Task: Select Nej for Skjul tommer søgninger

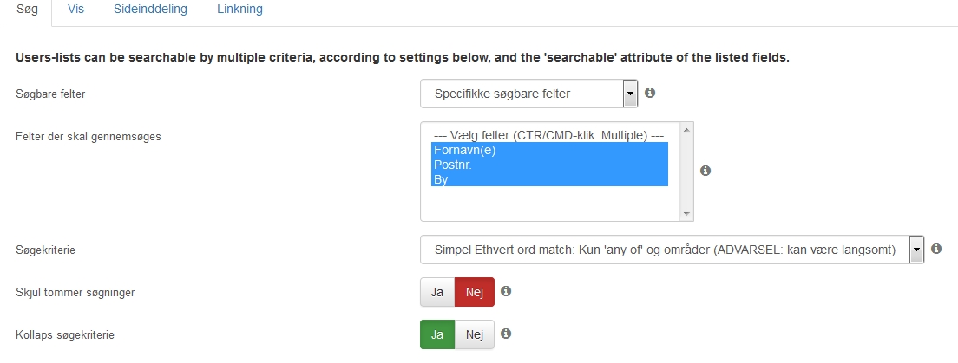Action: (x=474, y=292)
